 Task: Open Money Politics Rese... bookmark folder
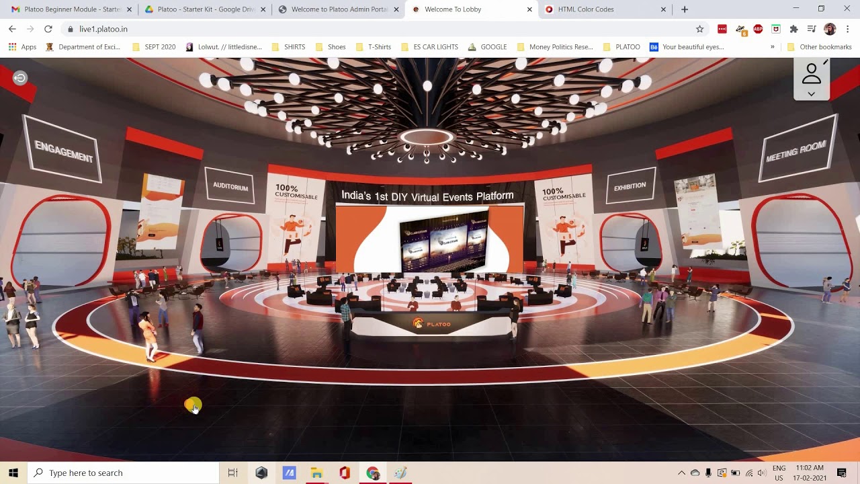click(554, 47)
